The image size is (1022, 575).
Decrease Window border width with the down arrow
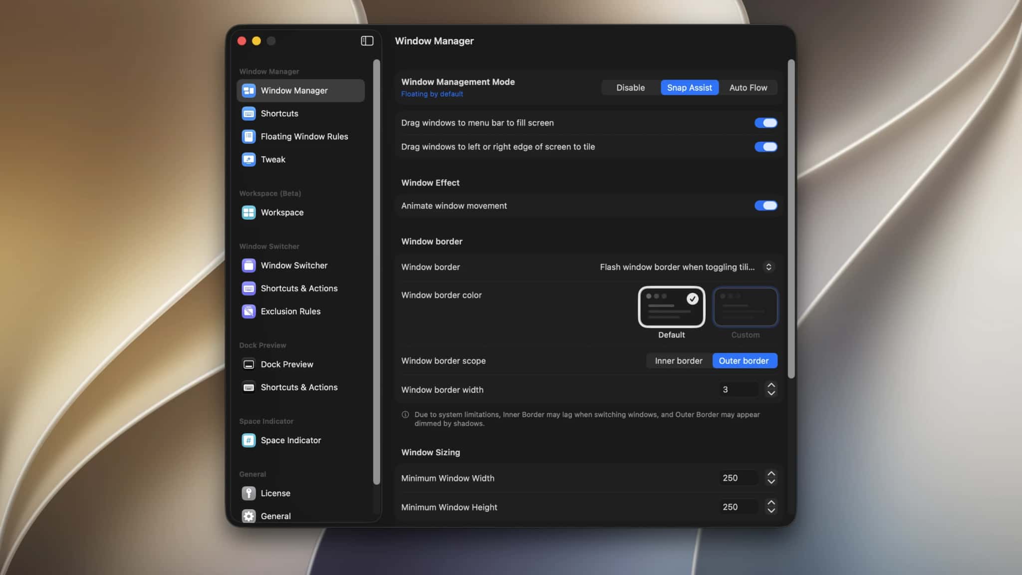coord(771,393)
